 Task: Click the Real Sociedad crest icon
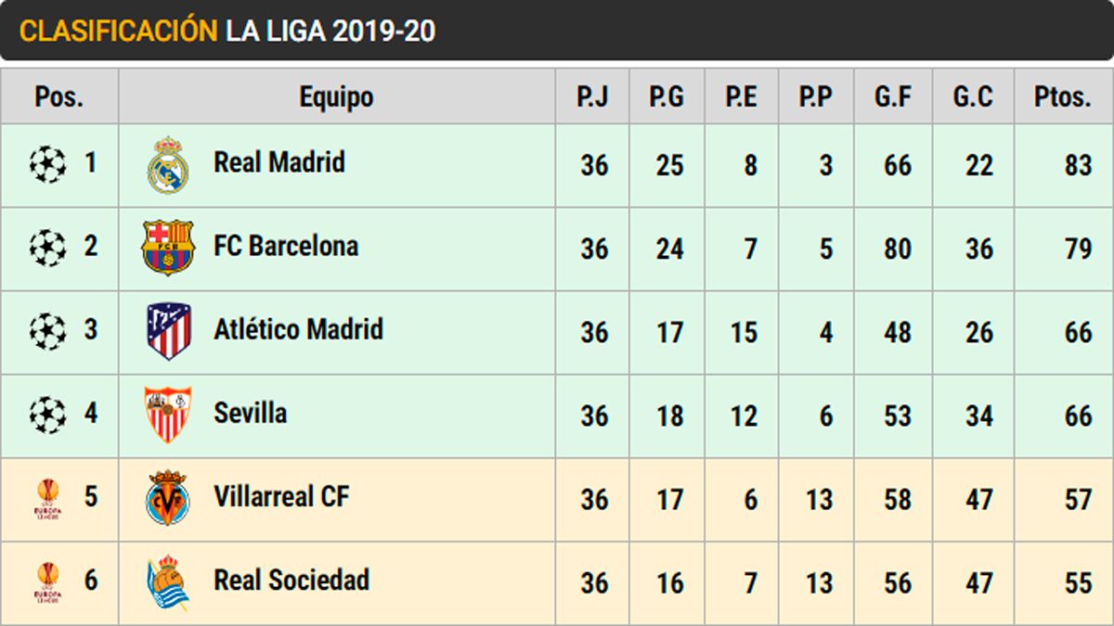coord(168,582)
